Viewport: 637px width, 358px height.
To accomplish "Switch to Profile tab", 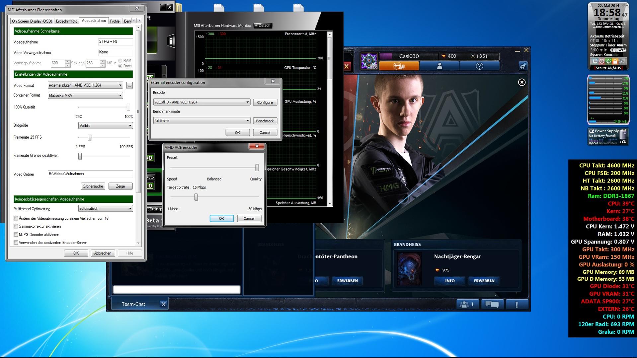I will (x=115, y=21).
